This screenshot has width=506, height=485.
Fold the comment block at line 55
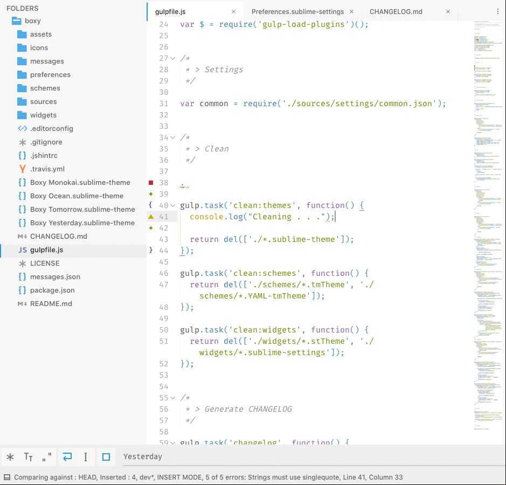172,398
